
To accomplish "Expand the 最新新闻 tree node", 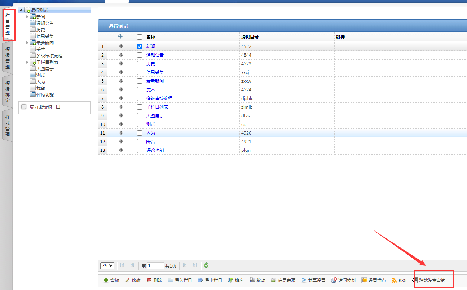I will (x=27, y=43).
